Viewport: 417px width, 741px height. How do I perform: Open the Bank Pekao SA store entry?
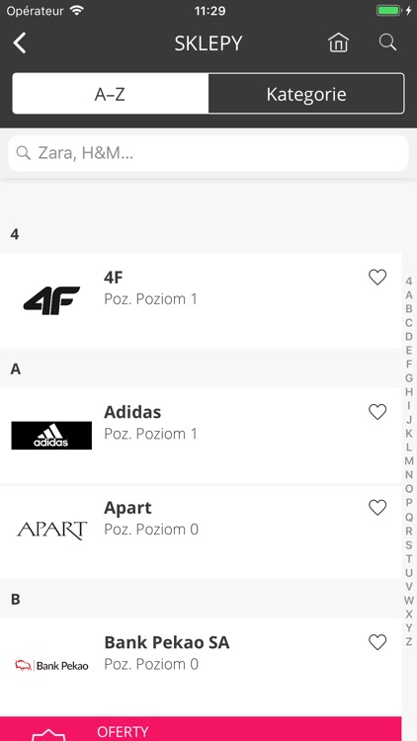201,665
